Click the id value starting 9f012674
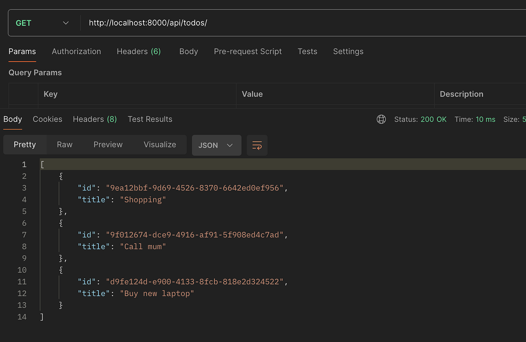The height and width of the screenshot is (342, 526). pos(195,235)
